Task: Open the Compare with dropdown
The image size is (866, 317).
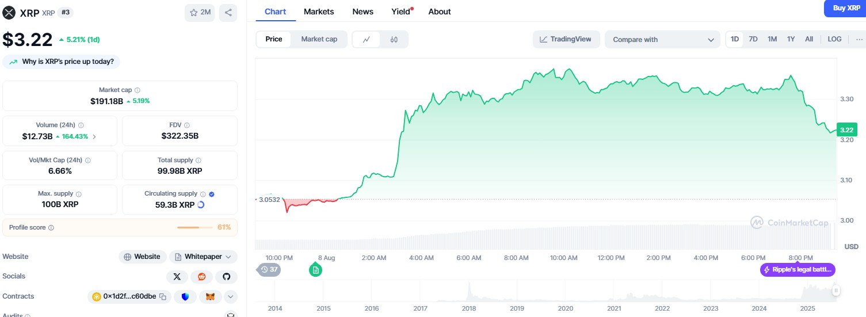Action: [x=662, y=40]
